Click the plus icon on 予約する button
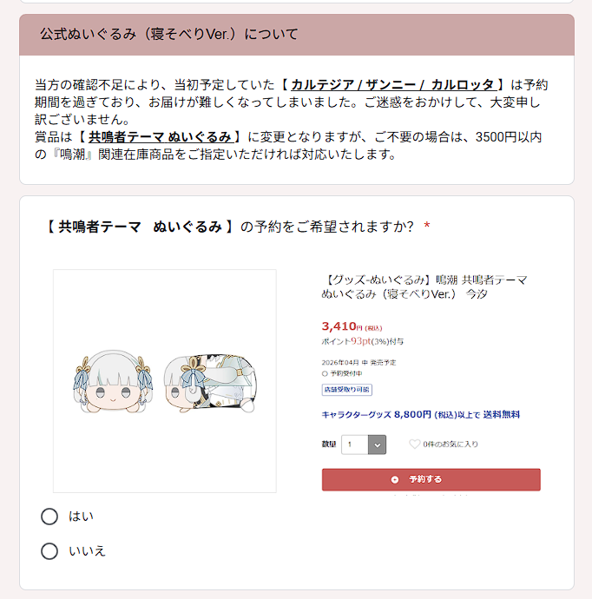Viewport: 592px width, 599px height. click(x=395, y=479)
